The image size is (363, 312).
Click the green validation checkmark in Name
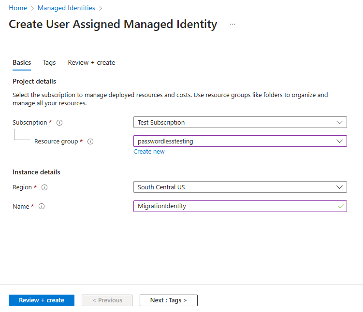341,206
